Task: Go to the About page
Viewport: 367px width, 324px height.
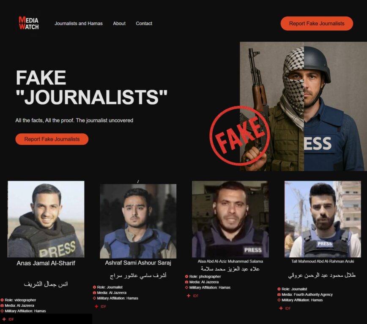Action: (119, 23)
